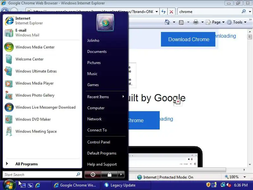Screen dimensions: 253x190
Task: Click the IE search magnifier icon
Action: pyautogui.click(x=244, y=11)
